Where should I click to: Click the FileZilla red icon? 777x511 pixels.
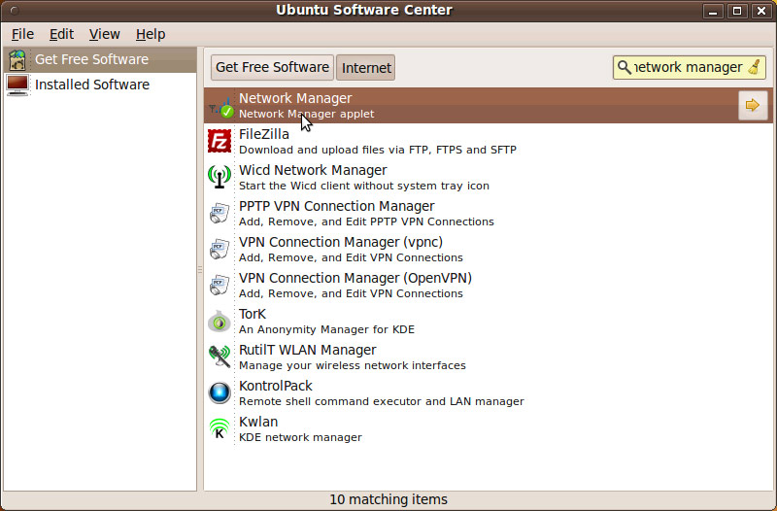[220, 141]
